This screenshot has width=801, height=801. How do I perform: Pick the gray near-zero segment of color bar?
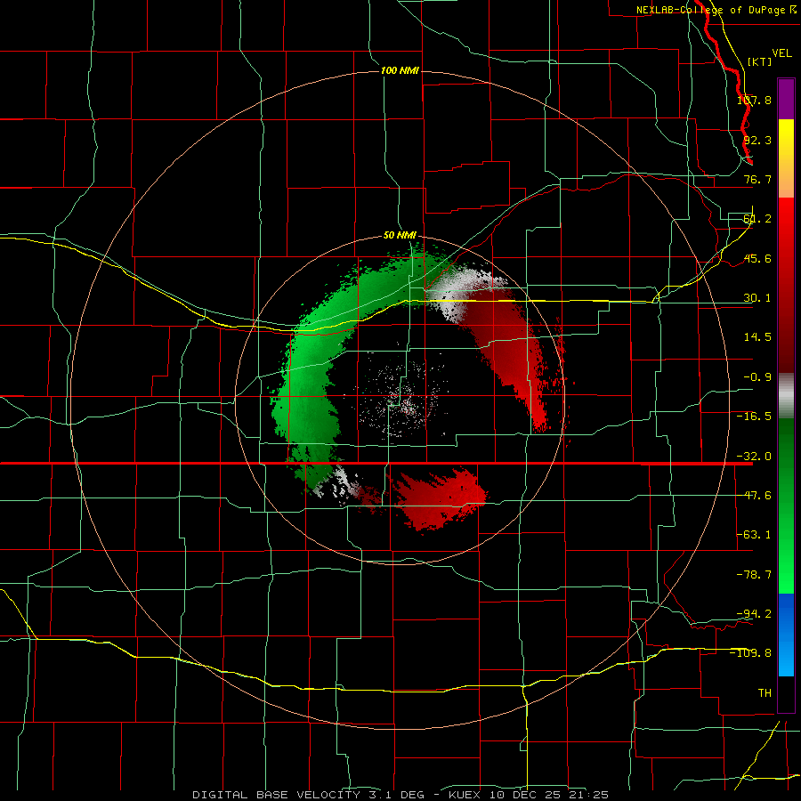coord(786,396)
